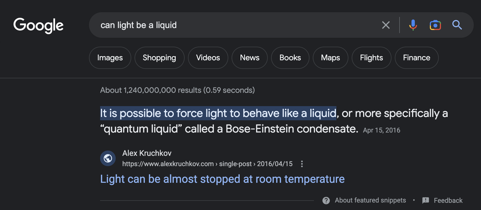Click the Alex Kruchkov globe favicon
This screenshot has width=481, height=210.
click(108, 158)
